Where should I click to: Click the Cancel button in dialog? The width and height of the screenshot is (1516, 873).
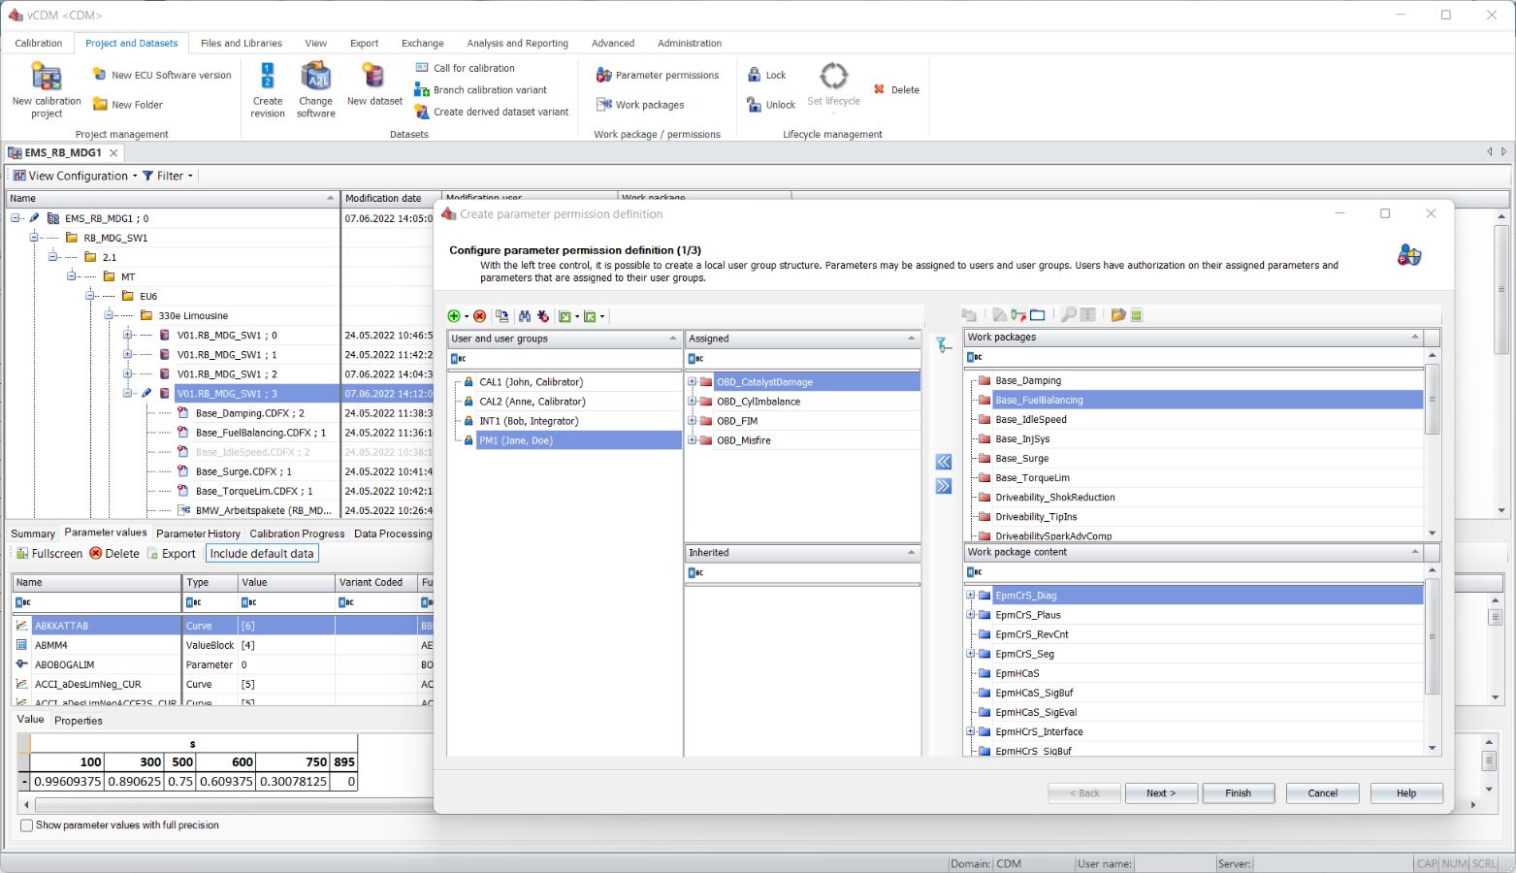click(1323, 793)
